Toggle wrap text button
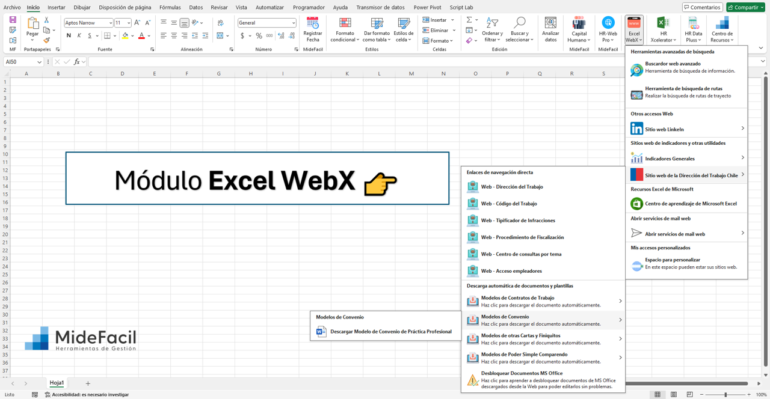Screen dimensions: 770x399 [220, 23]
